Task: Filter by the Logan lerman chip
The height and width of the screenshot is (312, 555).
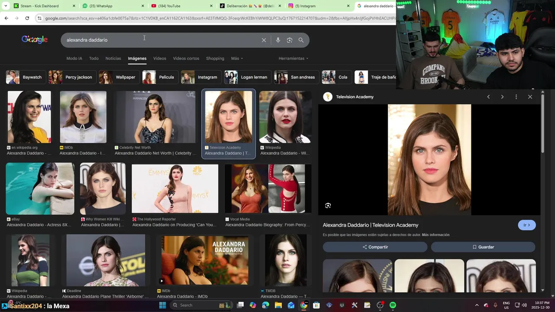Action: click(x=248, y=77)
